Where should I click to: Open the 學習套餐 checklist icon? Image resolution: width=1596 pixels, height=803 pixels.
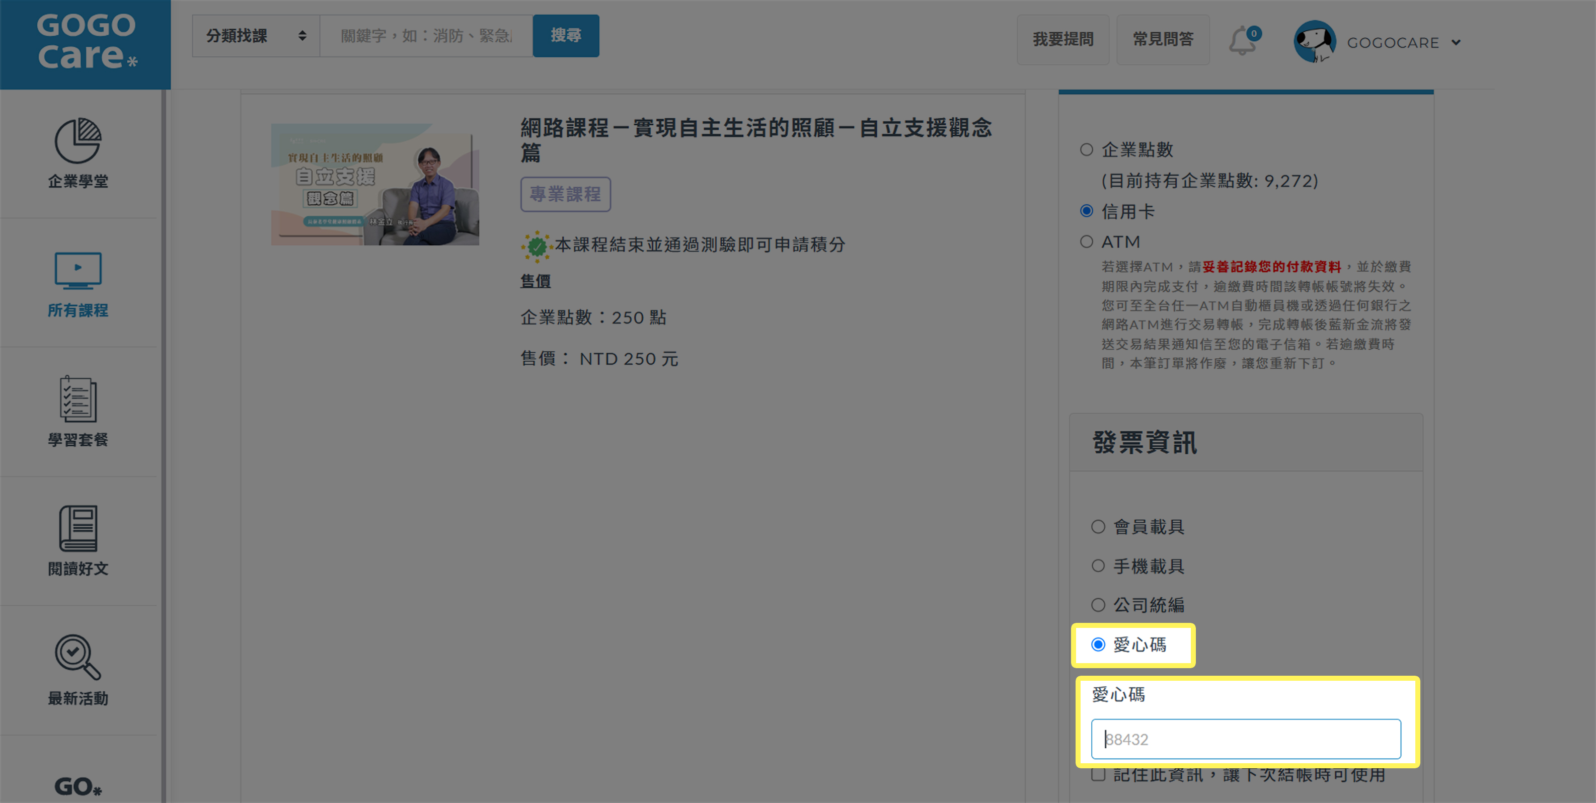point(78,399)
